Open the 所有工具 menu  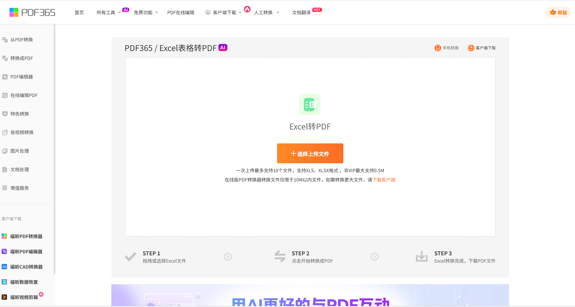click(x=106, y=13)
